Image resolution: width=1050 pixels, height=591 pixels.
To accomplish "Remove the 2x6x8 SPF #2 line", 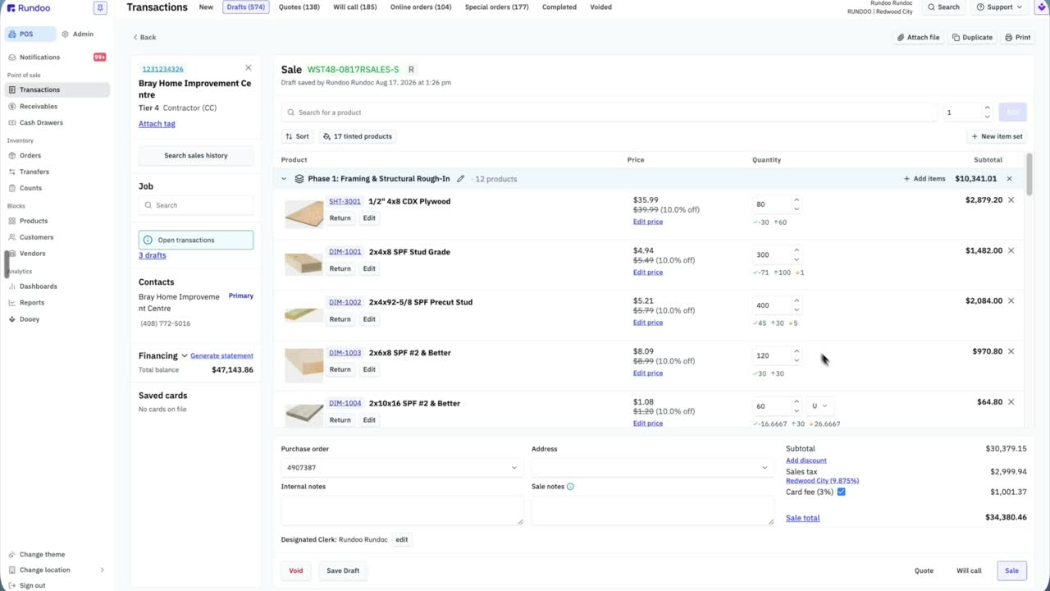I will click(x=1011, y=351).
